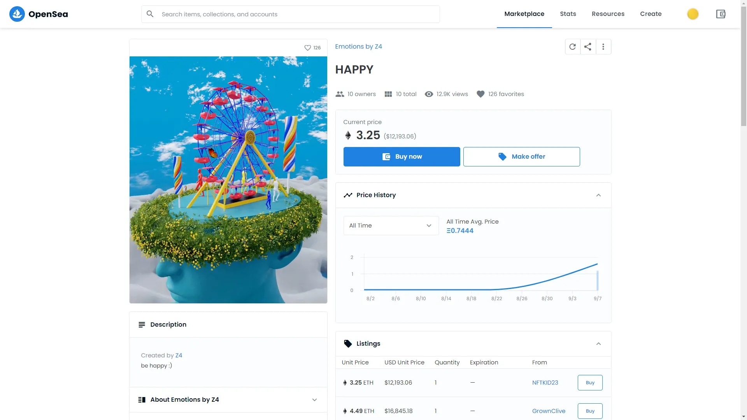
Task: Click the more options (three dots) icon
Action: pyautogui.click(x=603, y=47)
